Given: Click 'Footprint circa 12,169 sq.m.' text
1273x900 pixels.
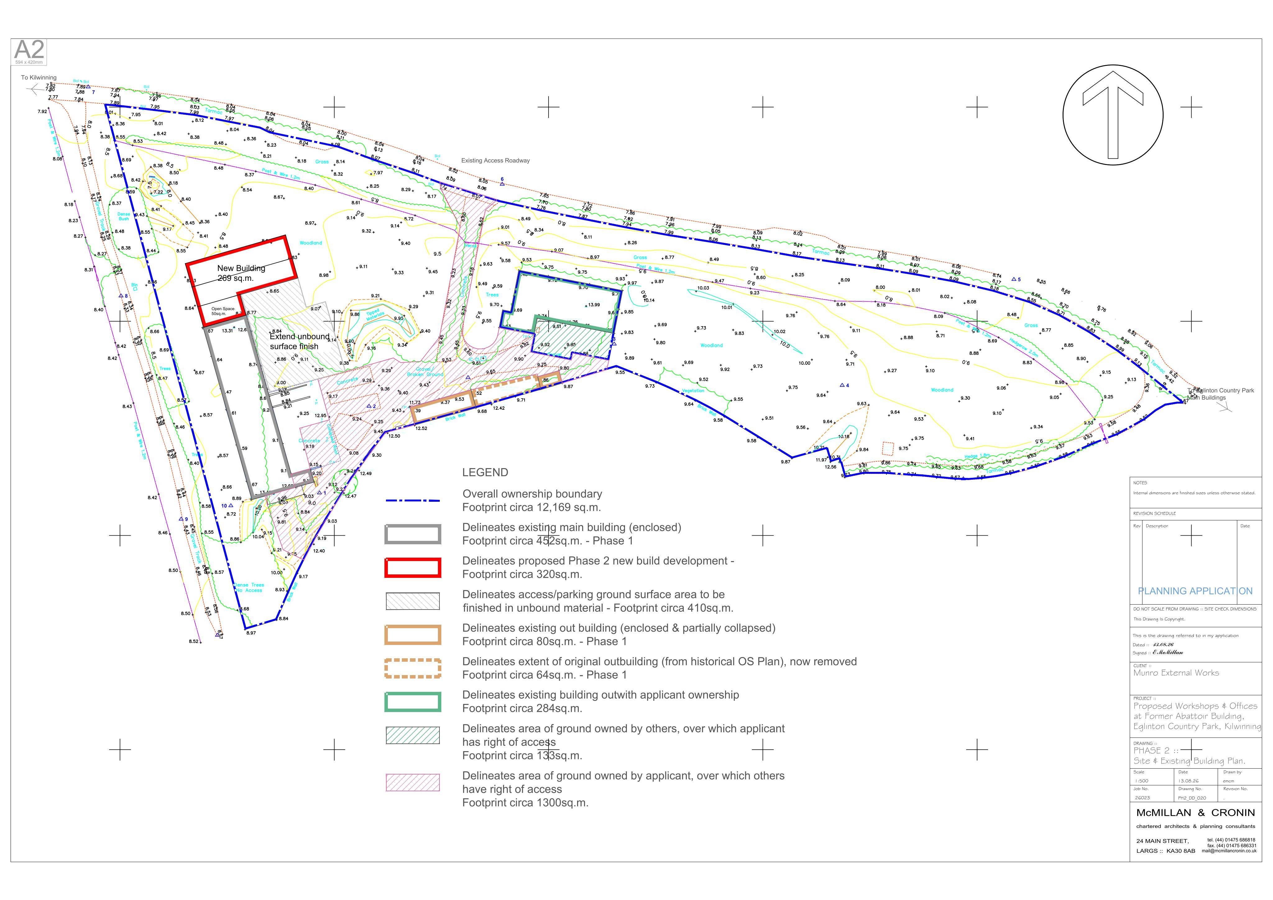Looking at the screenshot, I should pos(532,508).
